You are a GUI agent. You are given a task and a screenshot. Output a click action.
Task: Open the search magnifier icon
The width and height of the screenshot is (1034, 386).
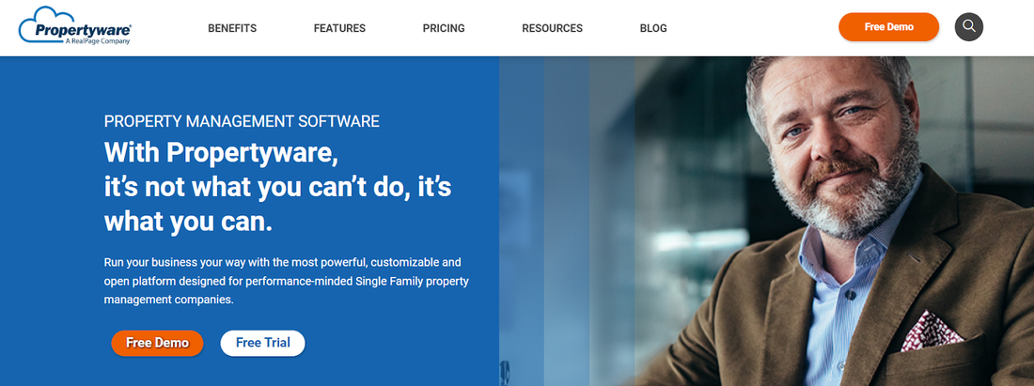pyautogui.click(x=969, y=26)
